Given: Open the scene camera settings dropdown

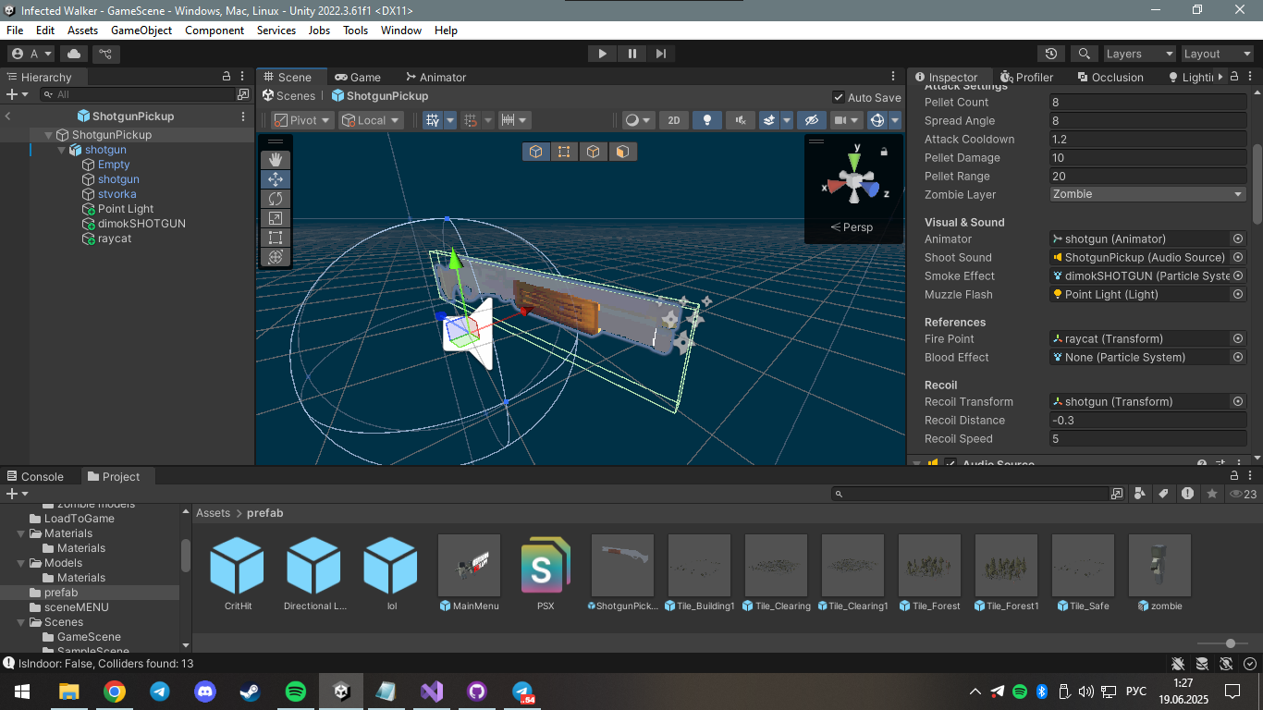Looking at the screenshot, I should (x=846, y=120).
